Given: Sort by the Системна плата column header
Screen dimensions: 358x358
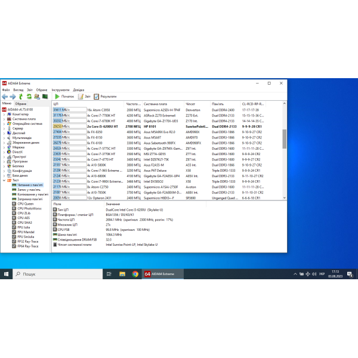Looking at the screenshot, I should [163, 104].
